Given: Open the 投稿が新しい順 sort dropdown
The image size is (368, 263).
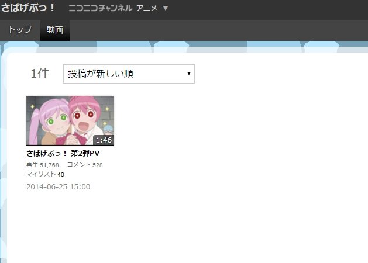Looking at the screenshot, I should point(129,74).
